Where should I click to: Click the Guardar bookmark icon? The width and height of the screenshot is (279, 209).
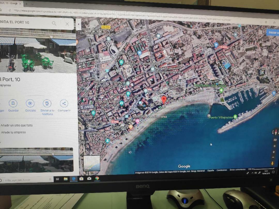[13, 103]
